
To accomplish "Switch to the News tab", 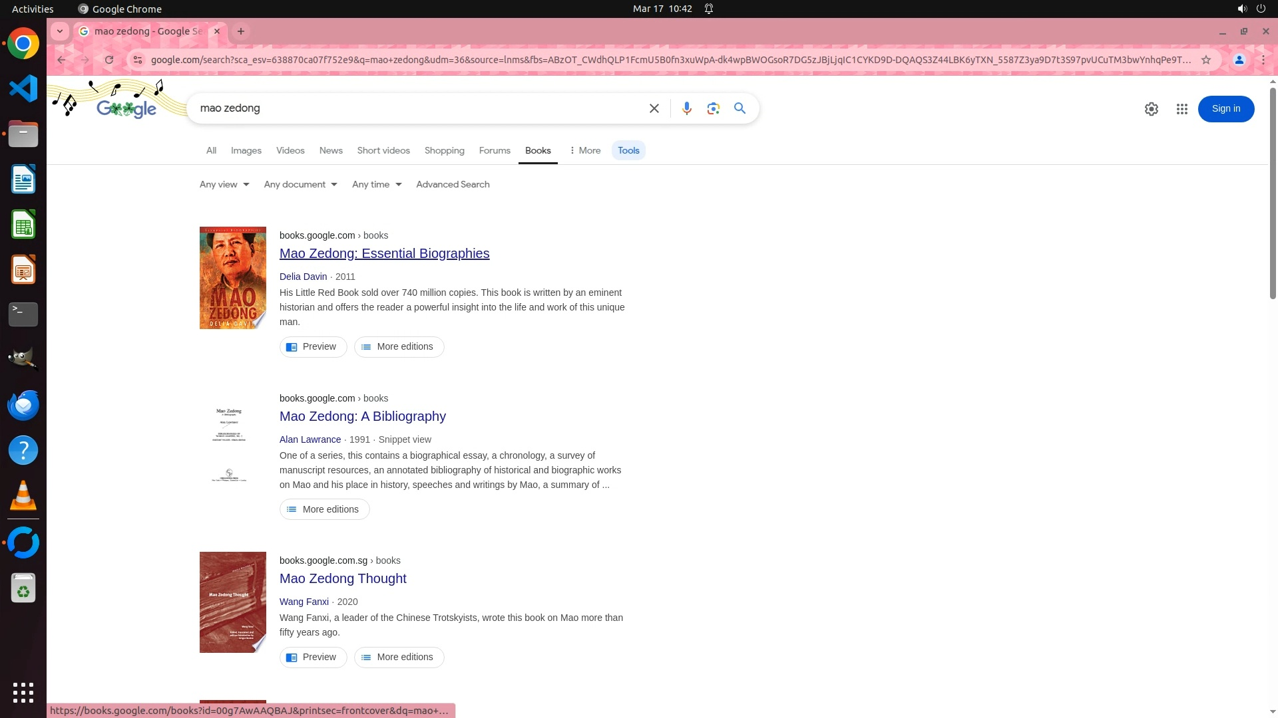I will click(330, 150).
